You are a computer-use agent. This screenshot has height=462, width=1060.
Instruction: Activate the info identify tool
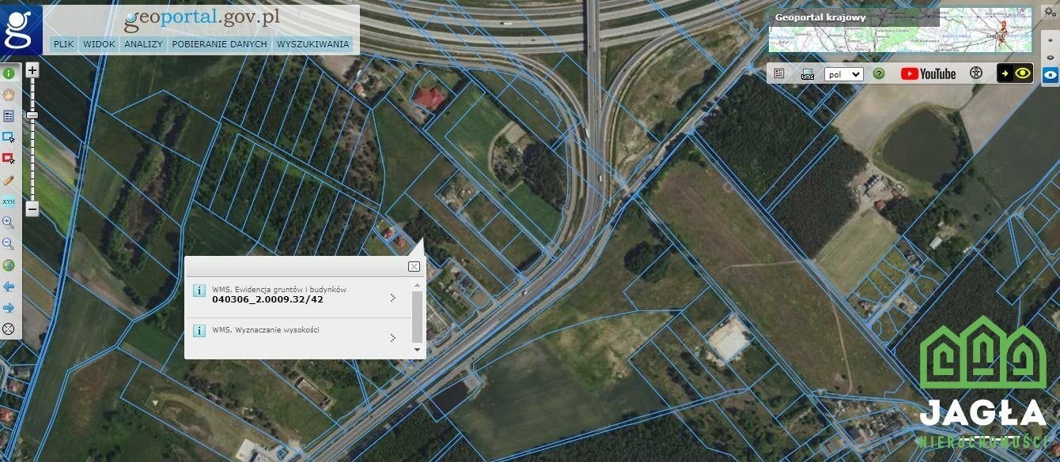point(9,73)
